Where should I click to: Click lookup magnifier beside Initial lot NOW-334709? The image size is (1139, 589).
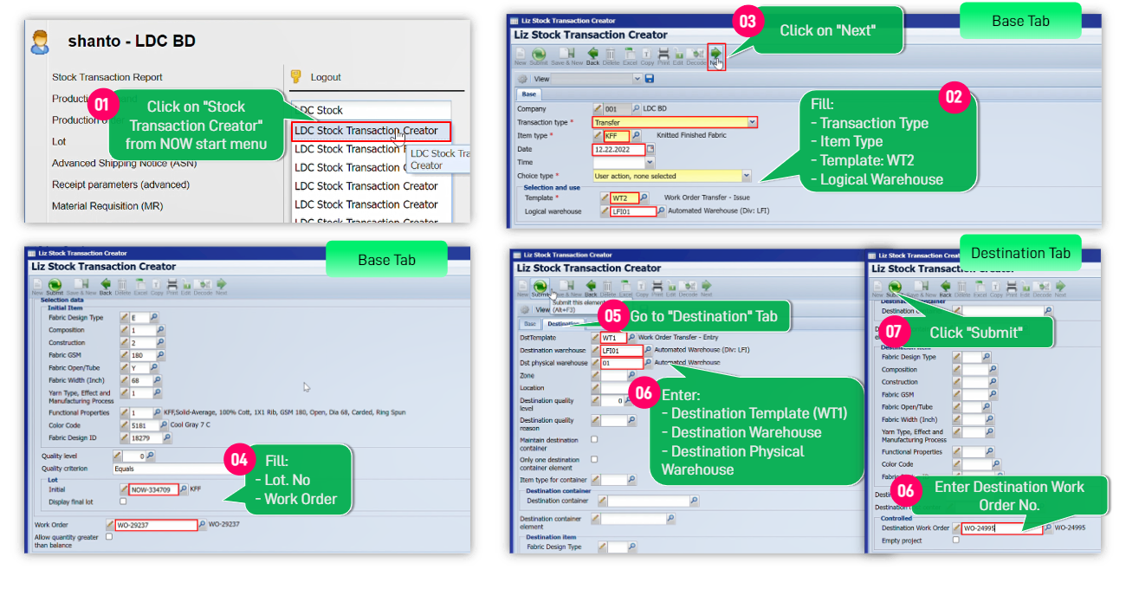[184, 489]
